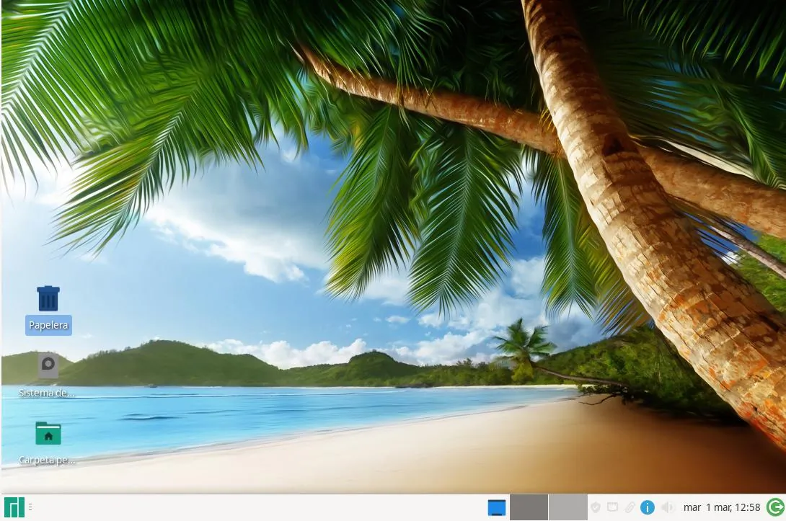Open the "Sistema de archivos" desktop shortcut
The width and height of the screenshot is (786, 521).
point(47,365)
